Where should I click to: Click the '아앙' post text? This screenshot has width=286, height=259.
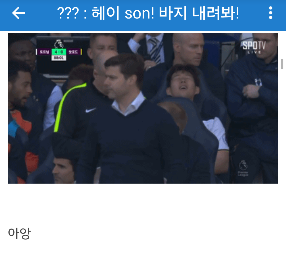click(x=20, y=233)
